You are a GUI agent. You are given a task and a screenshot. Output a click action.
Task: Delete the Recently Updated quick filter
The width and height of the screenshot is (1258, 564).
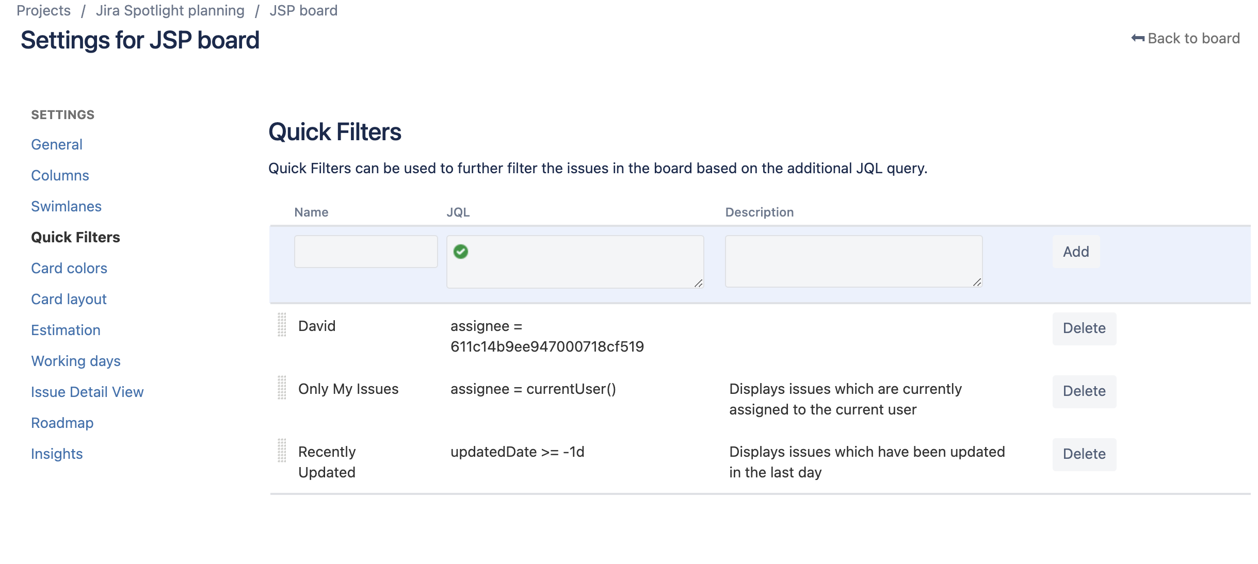click(x=1084, y=454)
